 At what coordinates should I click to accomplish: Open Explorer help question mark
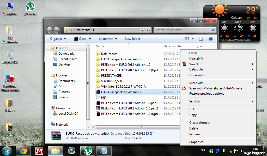coord(210,39)
